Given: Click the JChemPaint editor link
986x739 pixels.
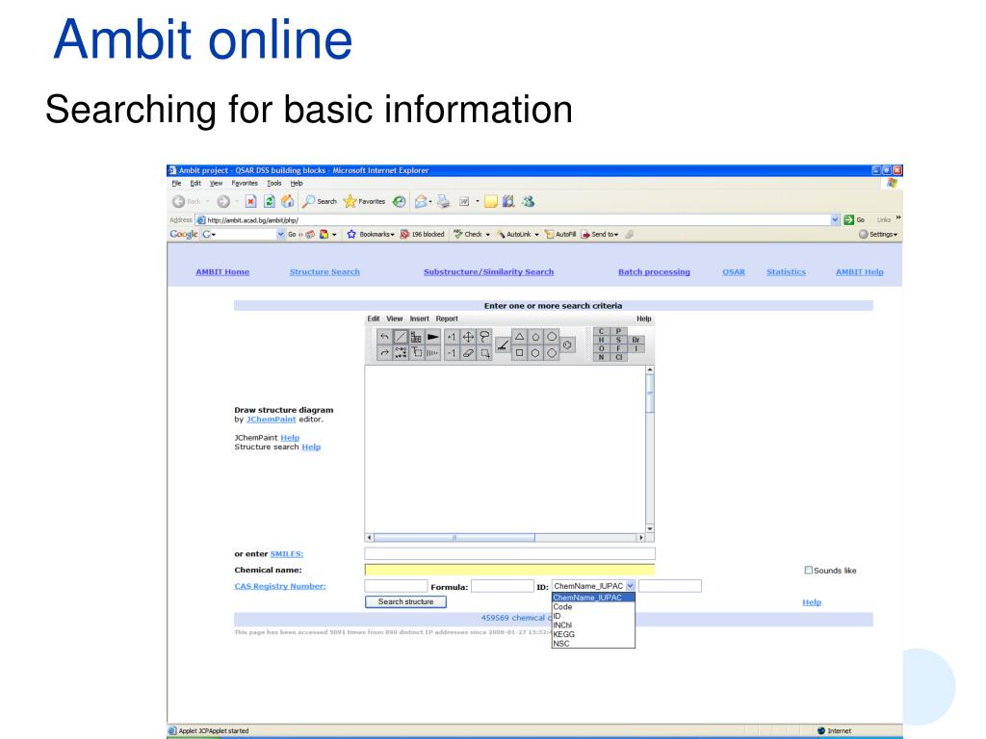Looking at the screenshot, I should 271,420.
